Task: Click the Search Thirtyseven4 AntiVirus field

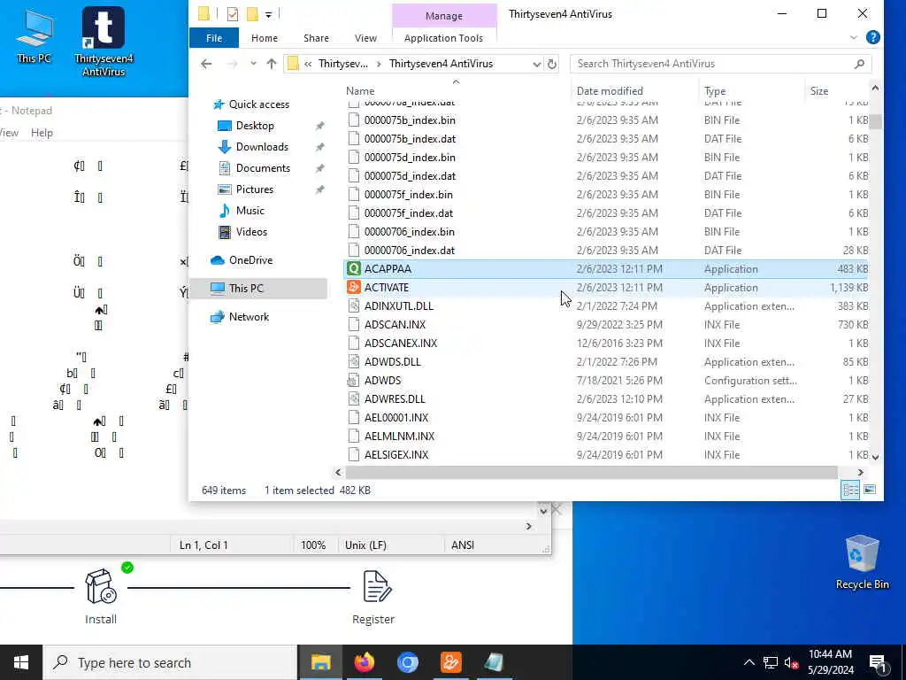Action: coord(720,64)
